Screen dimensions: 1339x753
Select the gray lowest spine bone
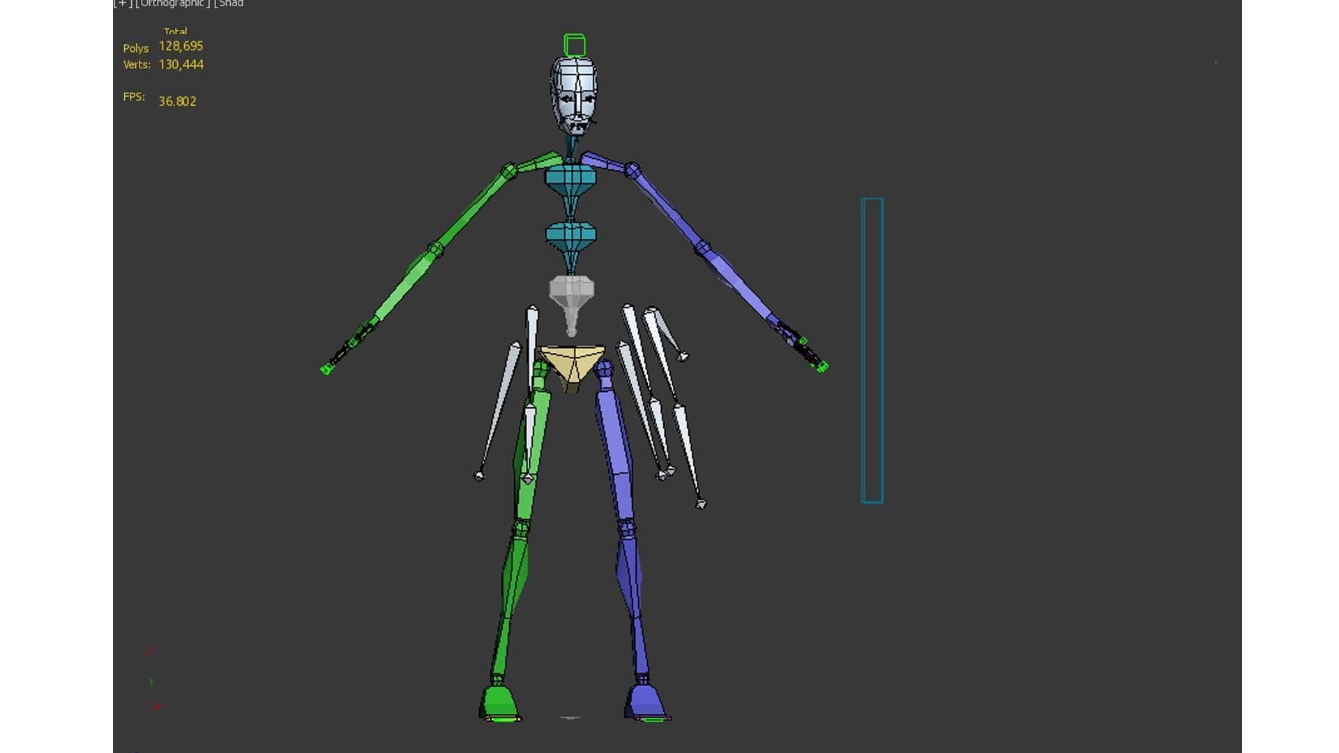click(x=571, y=289)
